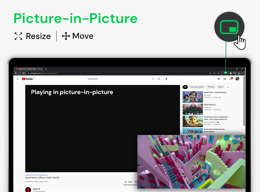Image resolution: width=260 pixels, height=192 pixels.
Task: Click the Movies Insight Hindi channel name
Action: (x=210, y=122)
